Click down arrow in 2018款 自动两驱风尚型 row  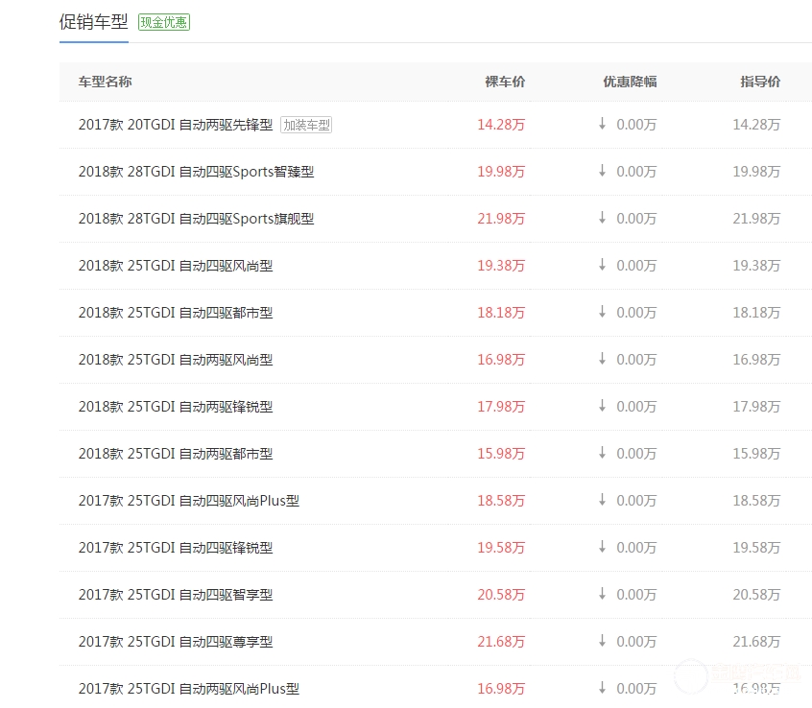point(602,359)
